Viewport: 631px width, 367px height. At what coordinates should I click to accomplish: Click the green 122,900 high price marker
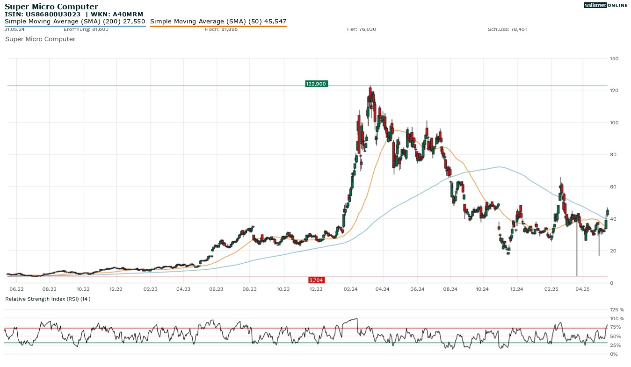click(x=317, y=84)
